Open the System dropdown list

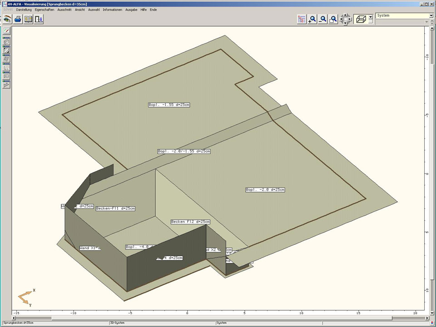point(431,15)
